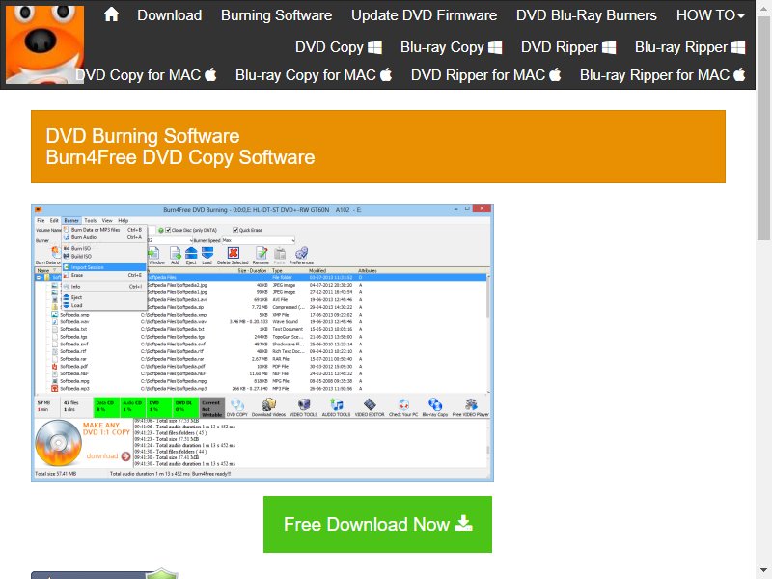This screenshot has width=772, height=579.
Task: Click the page scrollbar down arrow
Action: tap(763, 571)
